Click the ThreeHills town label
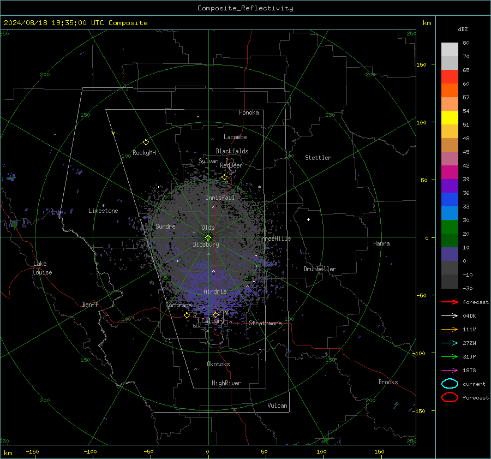 pos(274,239)
